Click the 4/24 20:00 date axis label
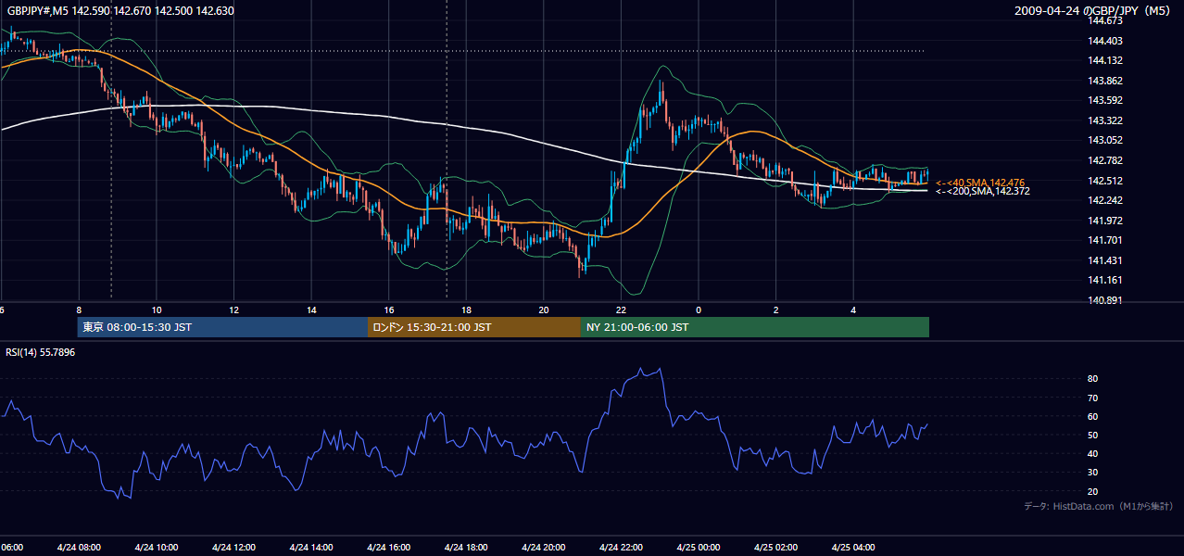1184x556 pixels. click(x=544, y=548)
